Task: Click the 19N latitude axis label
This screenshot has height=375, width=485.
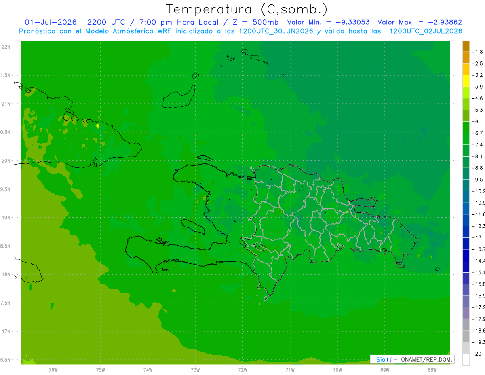Action: click(6, 218)
